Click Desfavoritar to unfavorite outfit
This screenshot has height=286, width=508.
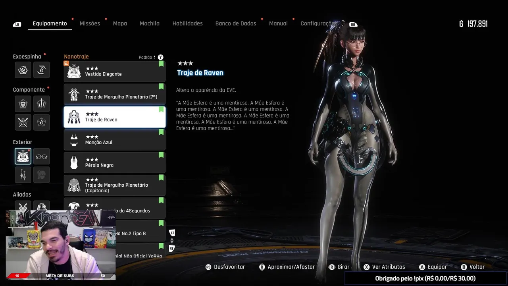point(229,267)
